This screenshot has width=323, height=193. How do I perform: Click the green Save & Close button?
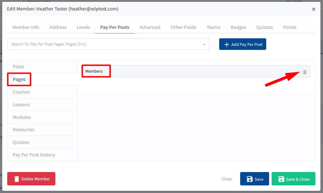[x=293, y=179]
